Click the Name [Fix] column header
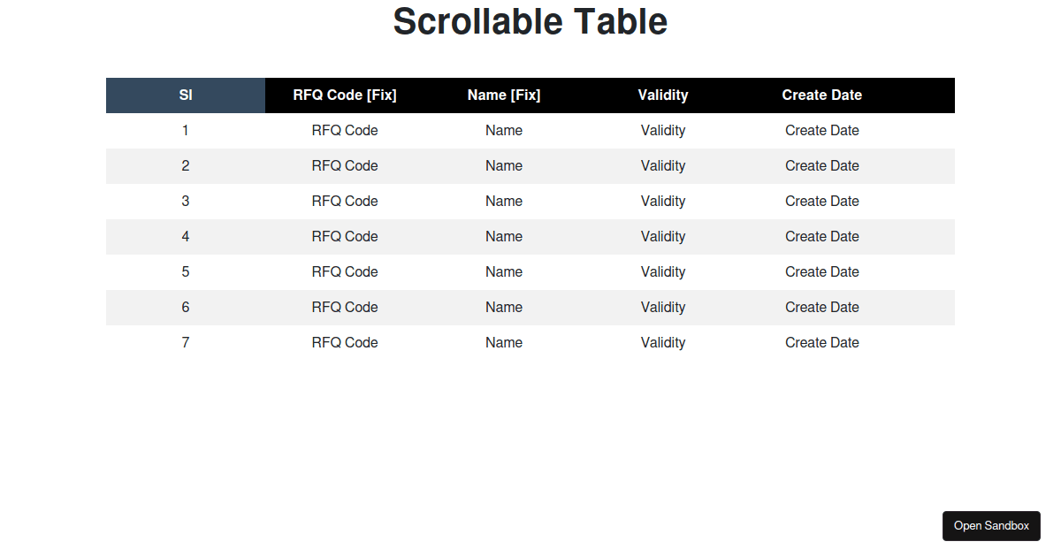1061x557 pixels. tap(504, 95)
